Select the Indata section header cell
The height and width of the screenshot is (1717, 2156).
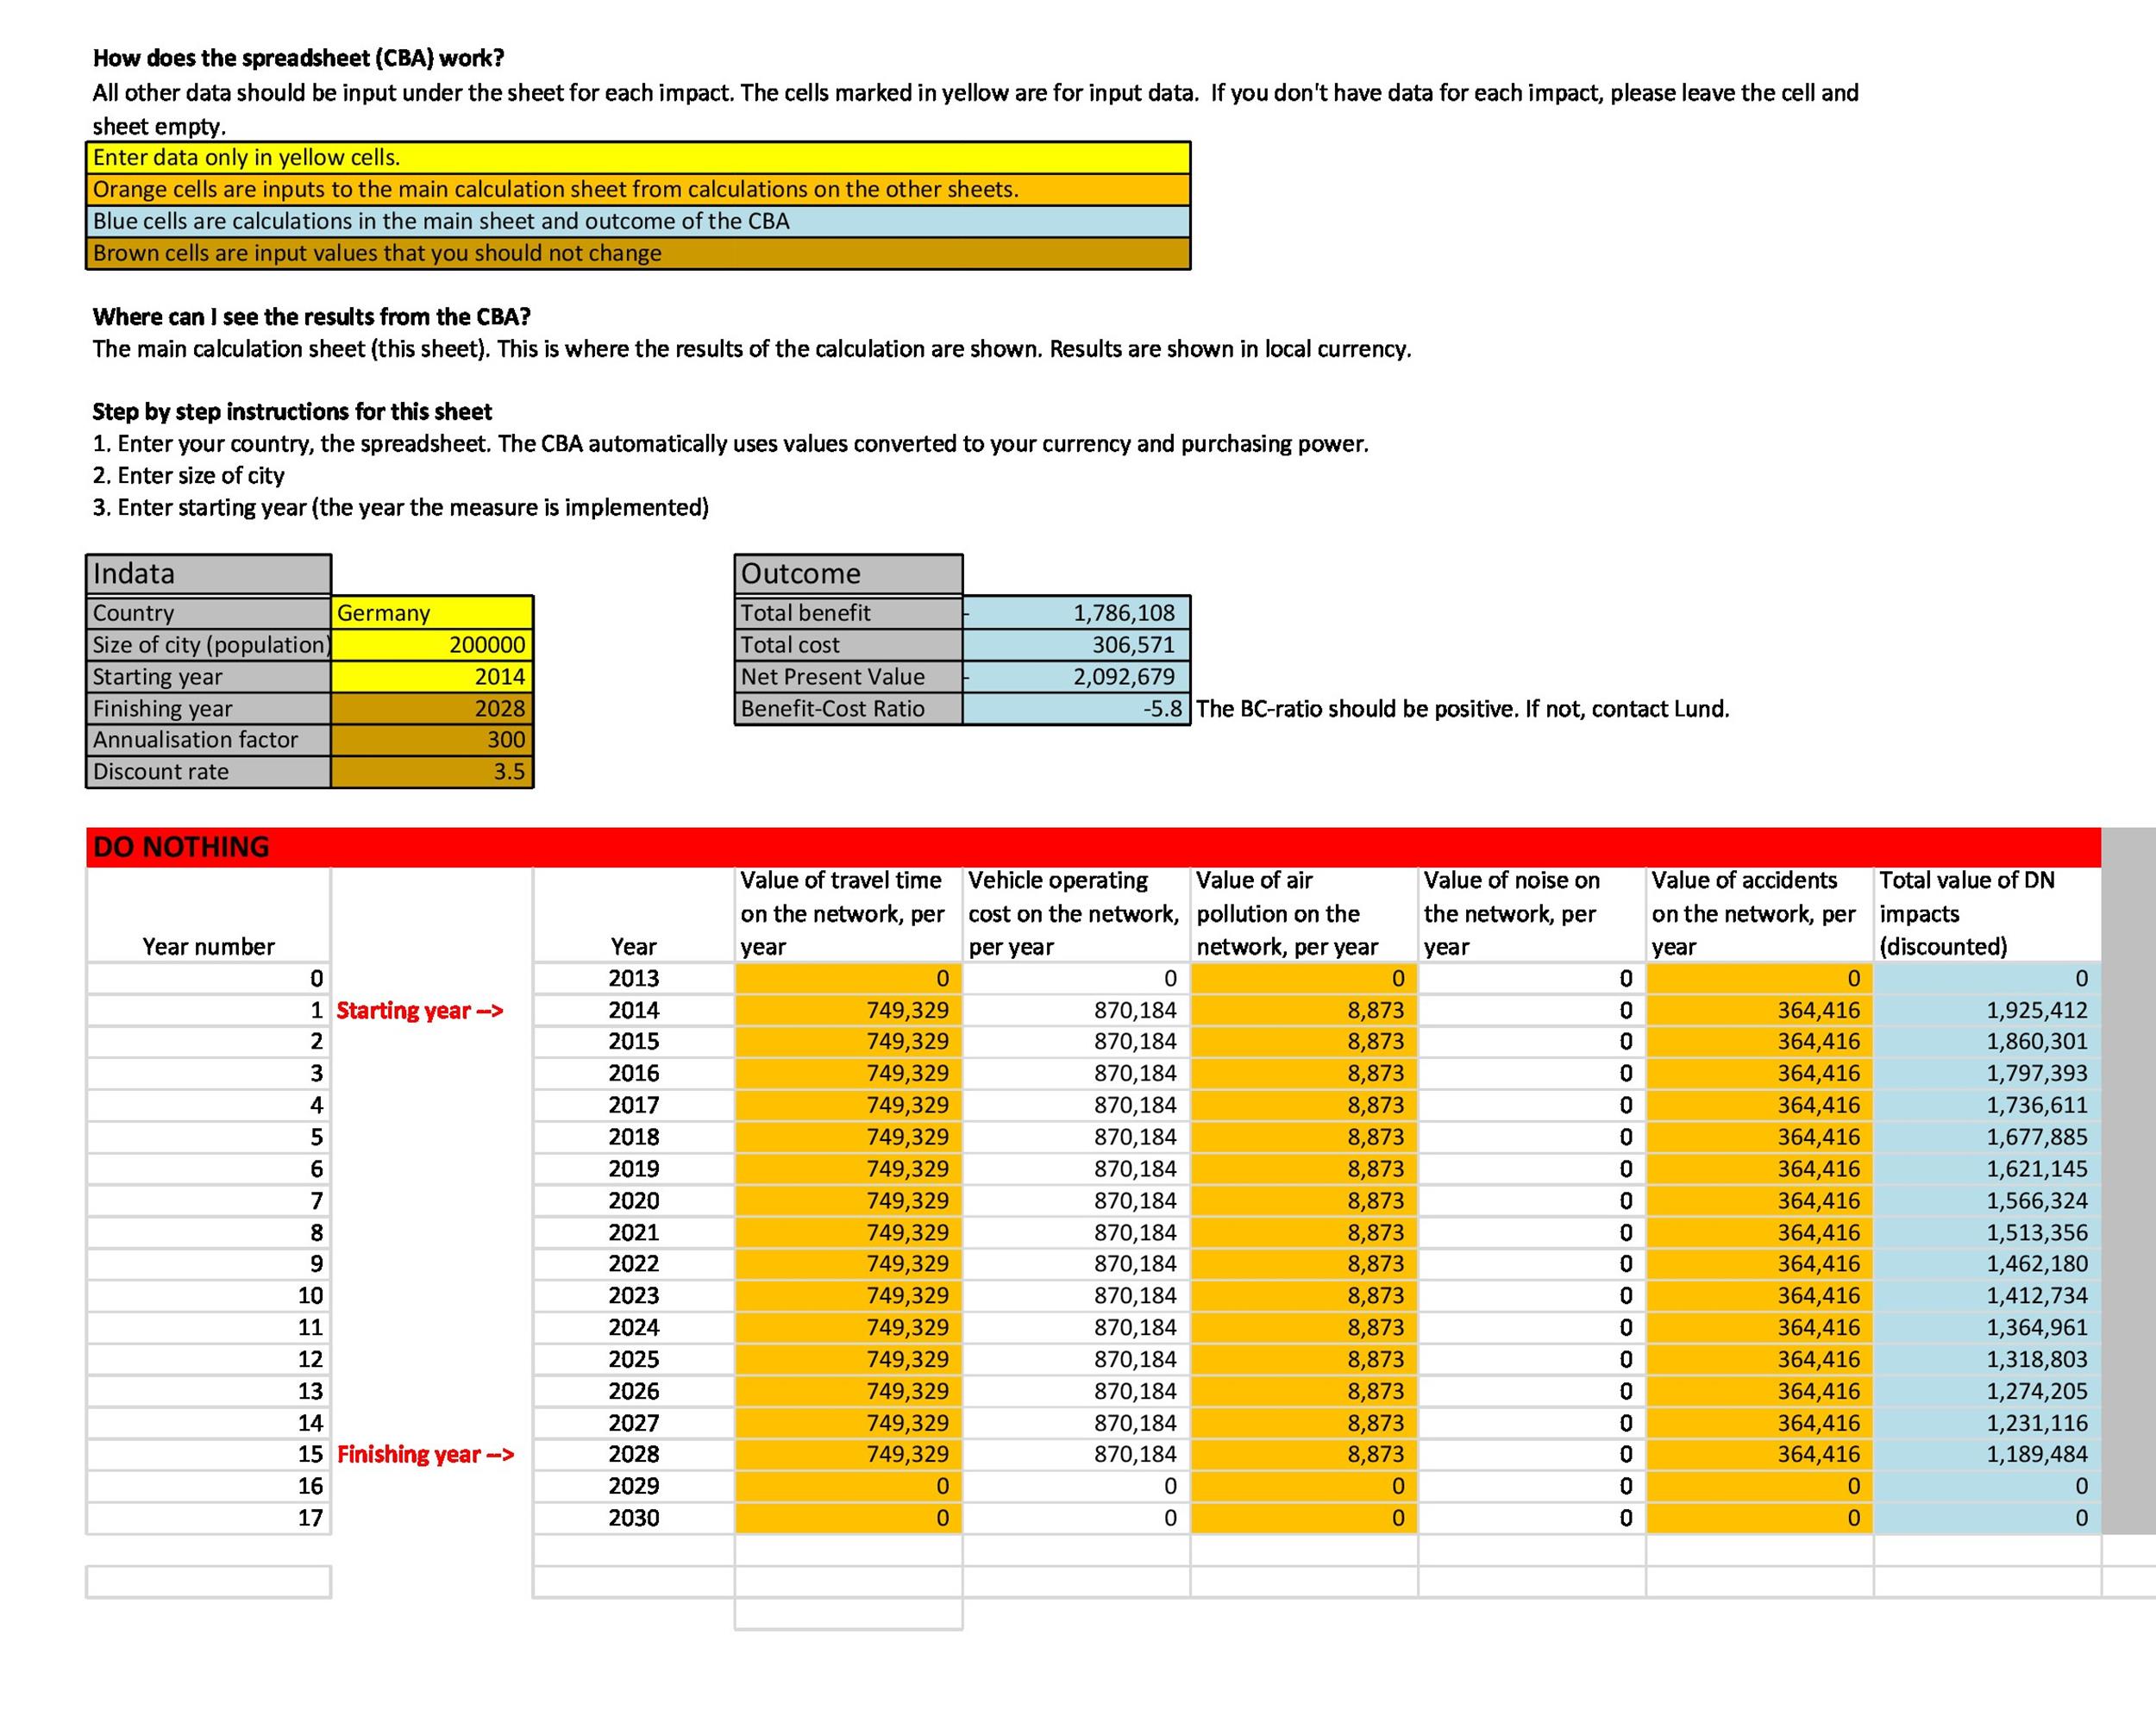point(208,574)
